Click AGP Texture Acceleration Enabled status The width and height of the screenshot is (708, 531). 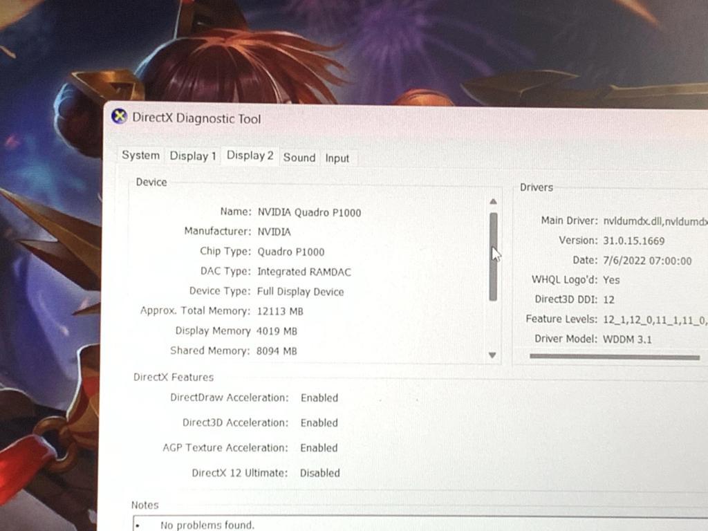pyautogui.click(x=319, y=448)
